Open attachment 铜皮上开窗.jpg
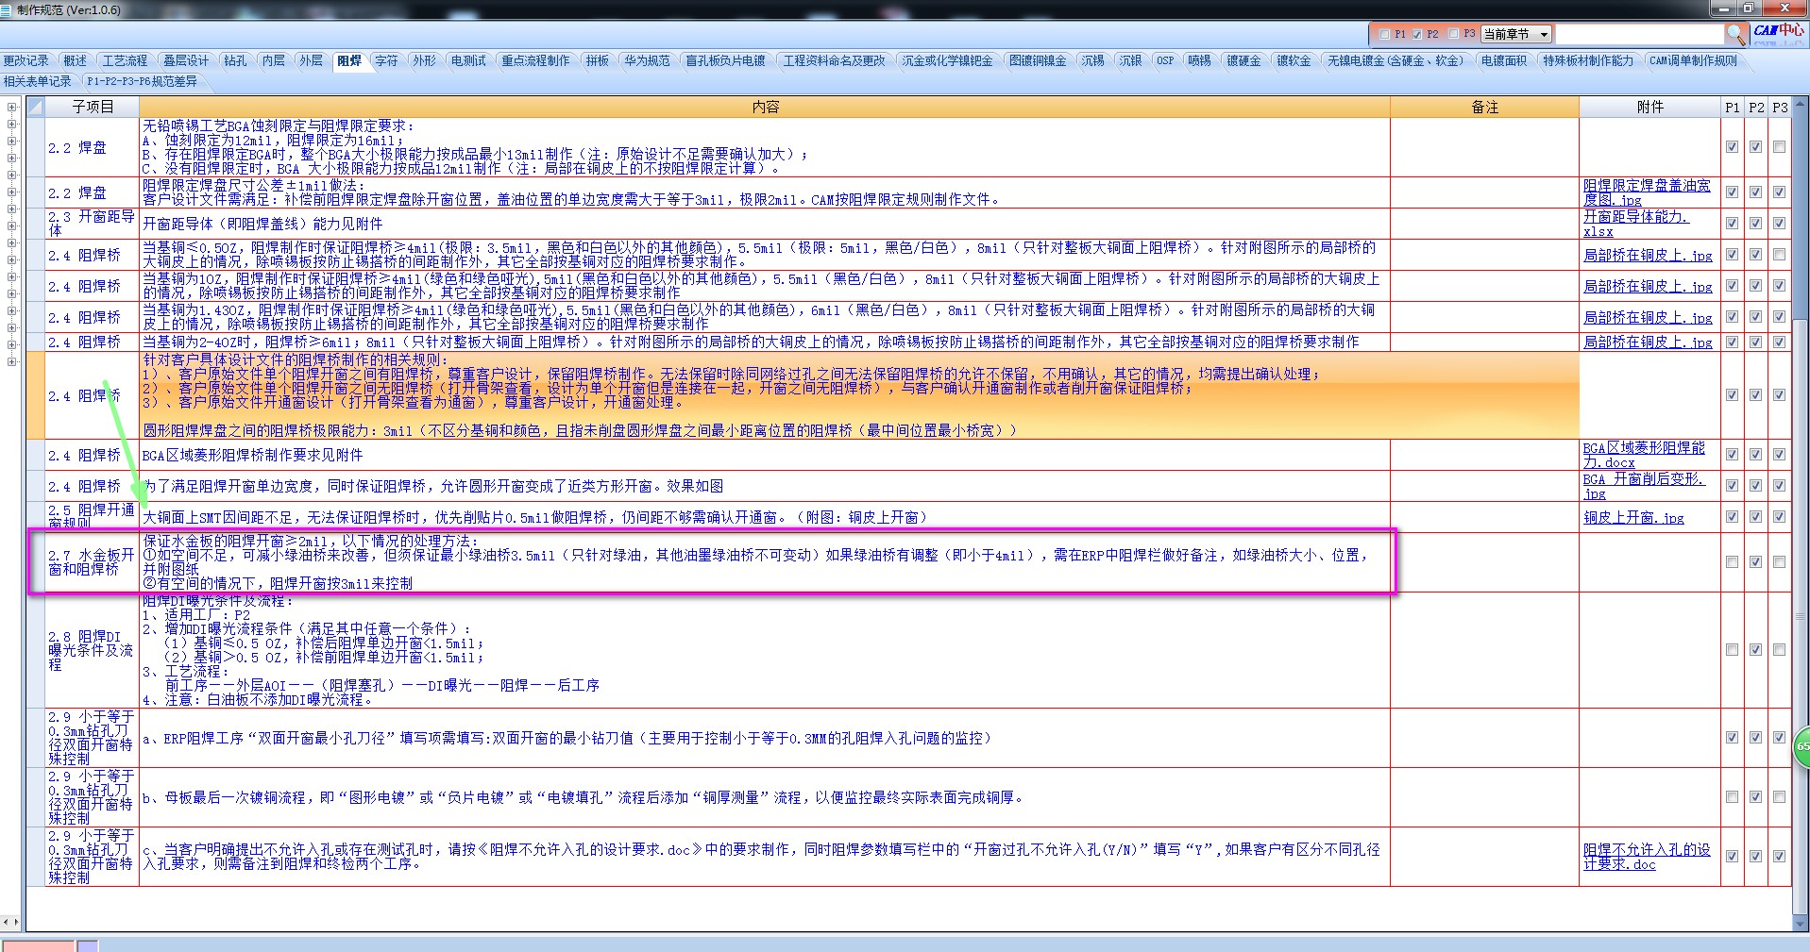The width and height of the screenshot is (1810, 952). pyautogui.click(x=1633, y=517)
